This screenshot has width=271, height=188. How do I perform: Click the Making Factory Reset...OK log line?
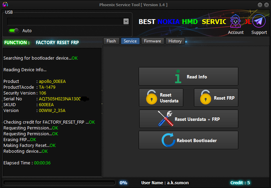click(30, 145)
